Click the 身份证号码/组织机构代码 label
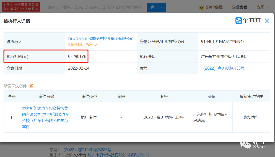 click(162, 42)
